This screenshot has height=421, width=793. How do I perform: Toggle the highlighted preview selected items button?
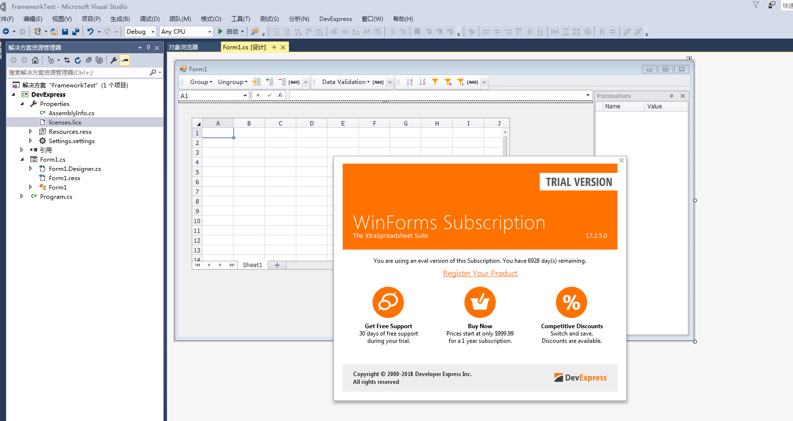125,60
